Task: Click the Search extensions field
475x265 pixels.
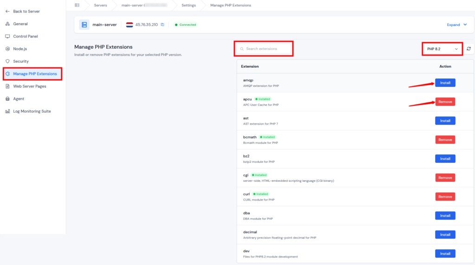Action: pos(263,49)
